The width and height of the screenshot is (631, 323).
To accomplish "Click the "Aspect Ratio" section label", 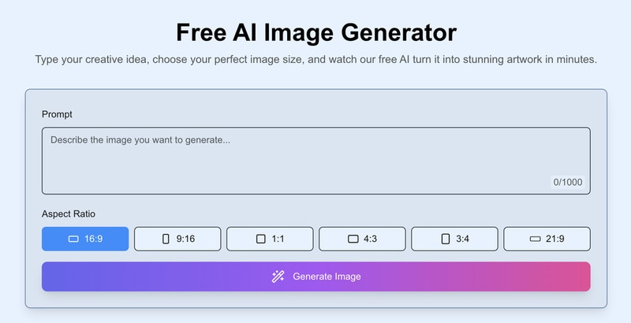I will click(69, 213).
